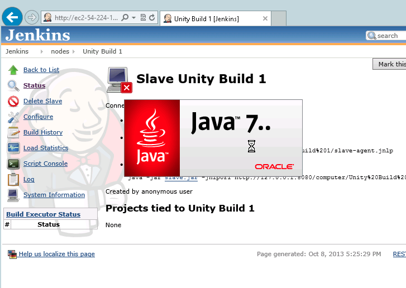406x288 pixels.
Task: Click the slave-agent.jnlp command text
Action: (x=347, y=150)
